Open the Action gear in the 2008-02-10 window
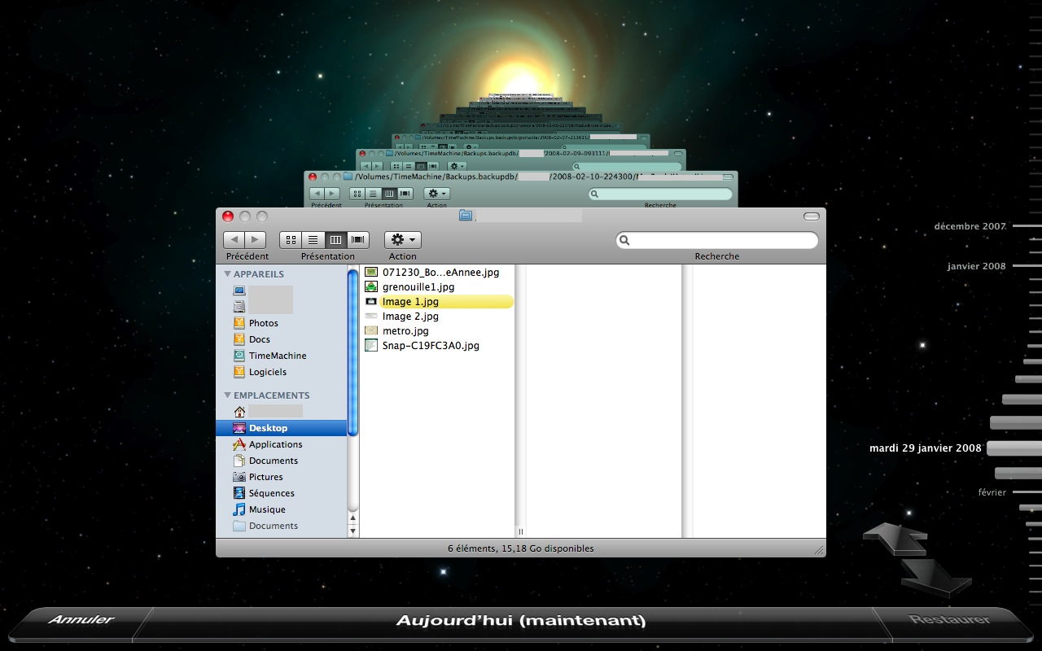 (436, 194)
